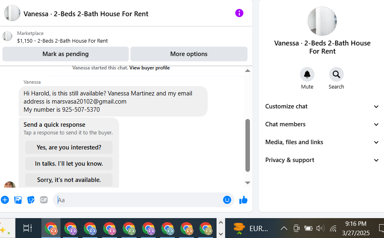The width and height of the screenshot is (384, 238).
Task: Expand the Chat members section
Action: point(322,124)
